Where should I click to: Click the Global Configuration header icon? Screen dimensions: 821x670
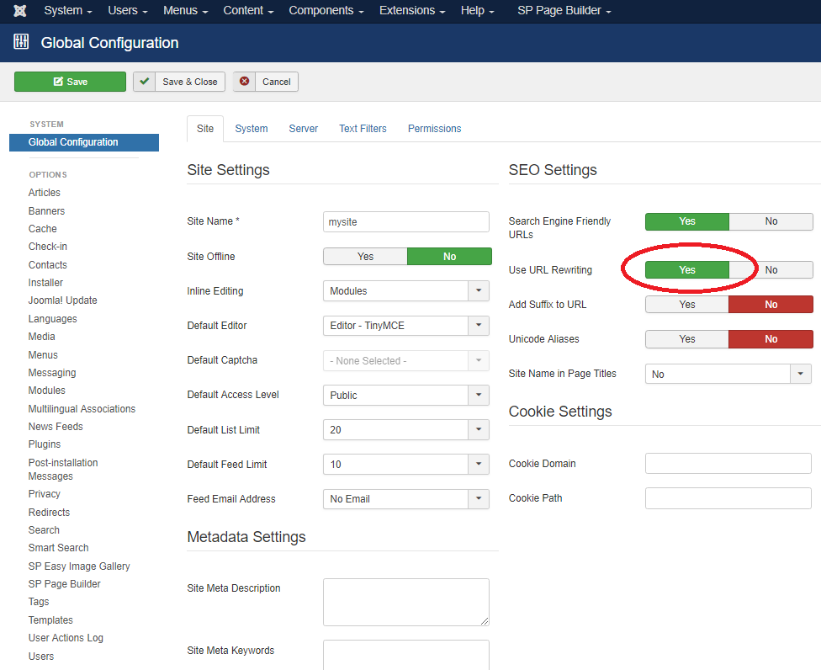click(21, 42)
